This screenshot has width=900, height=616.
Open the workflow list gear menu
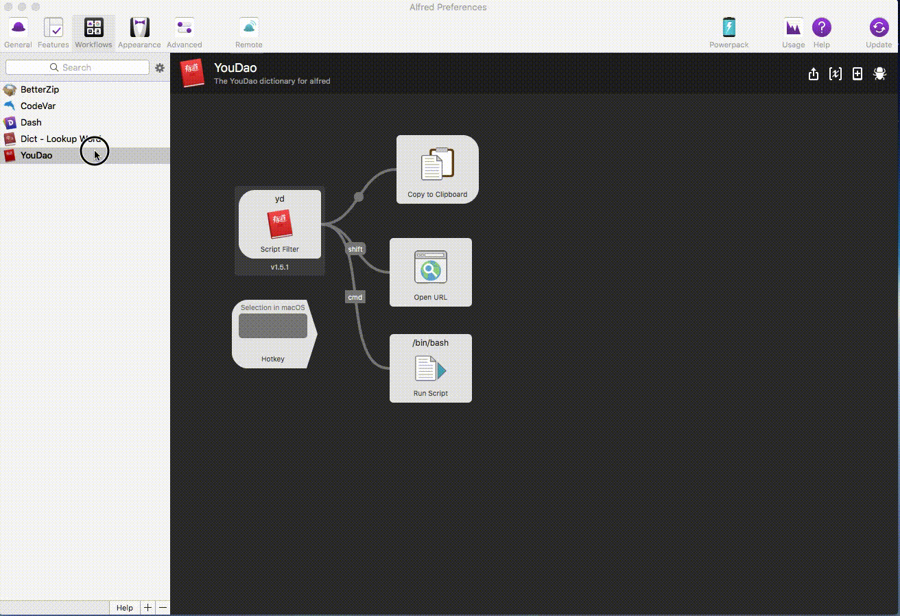coord(160,68)
